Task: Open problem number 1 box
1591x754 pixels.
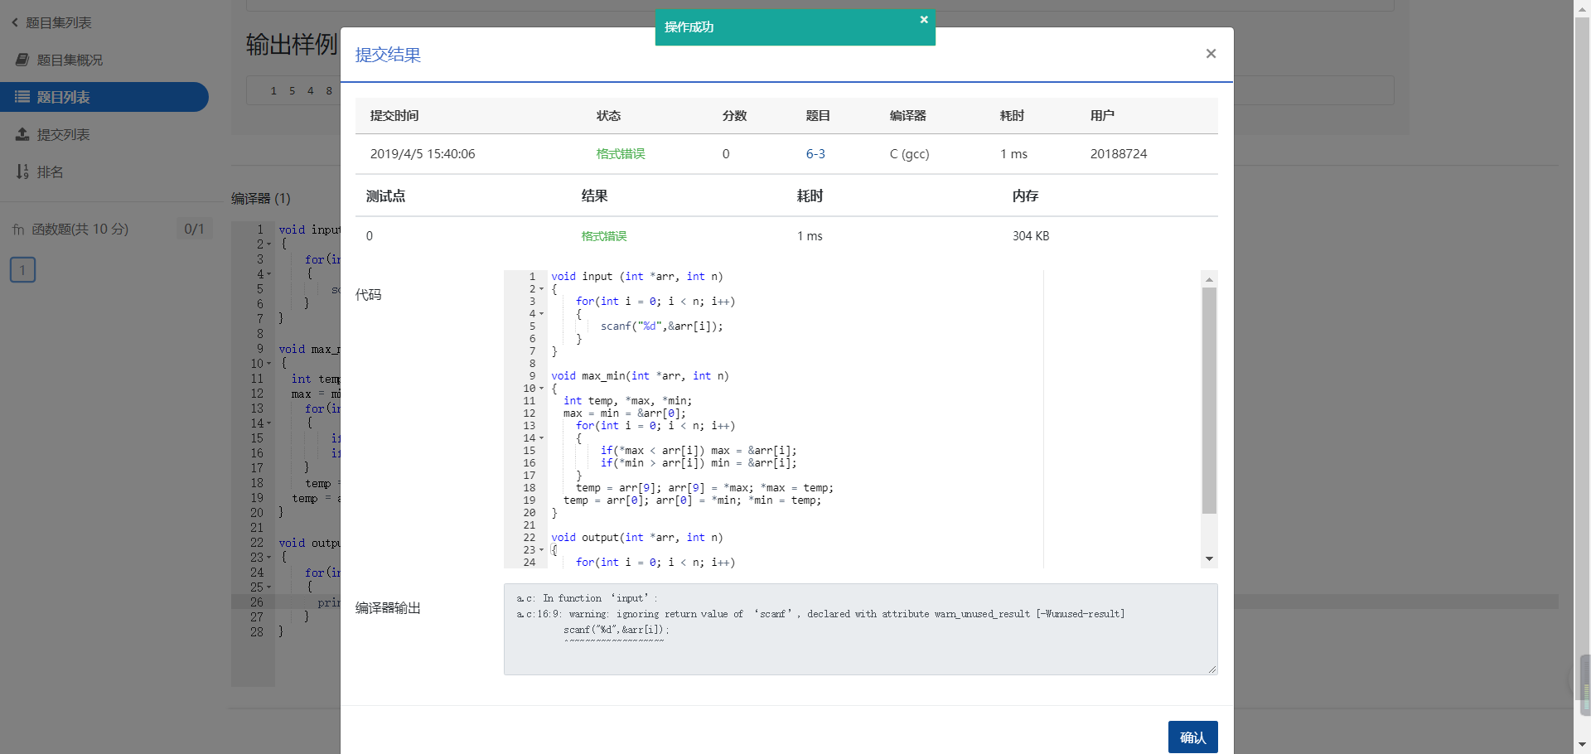Action: click(x=22, y=269)
